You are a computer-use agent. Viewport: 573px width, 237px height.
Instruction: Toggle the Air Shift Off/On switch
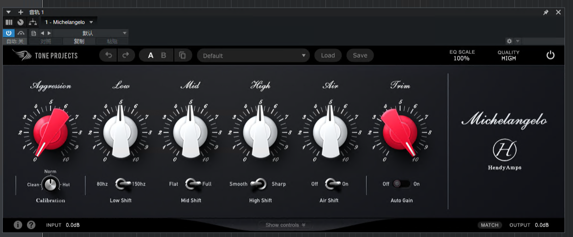point(332,184)
